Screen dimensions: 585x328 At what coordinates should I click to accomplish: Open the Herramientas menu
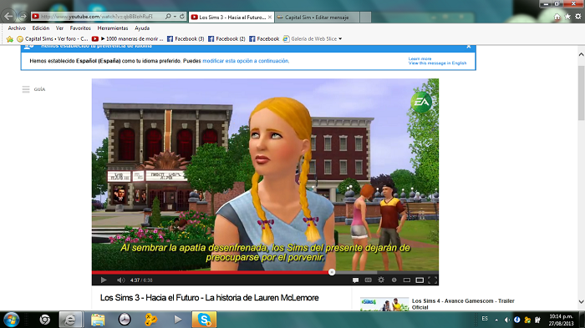point(113,28)
